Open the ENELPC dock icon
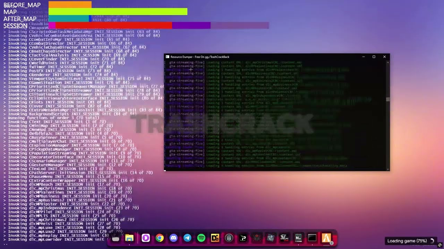Image resolution: width=444 pixels, height=249 pixels. (x=284, y=238)
